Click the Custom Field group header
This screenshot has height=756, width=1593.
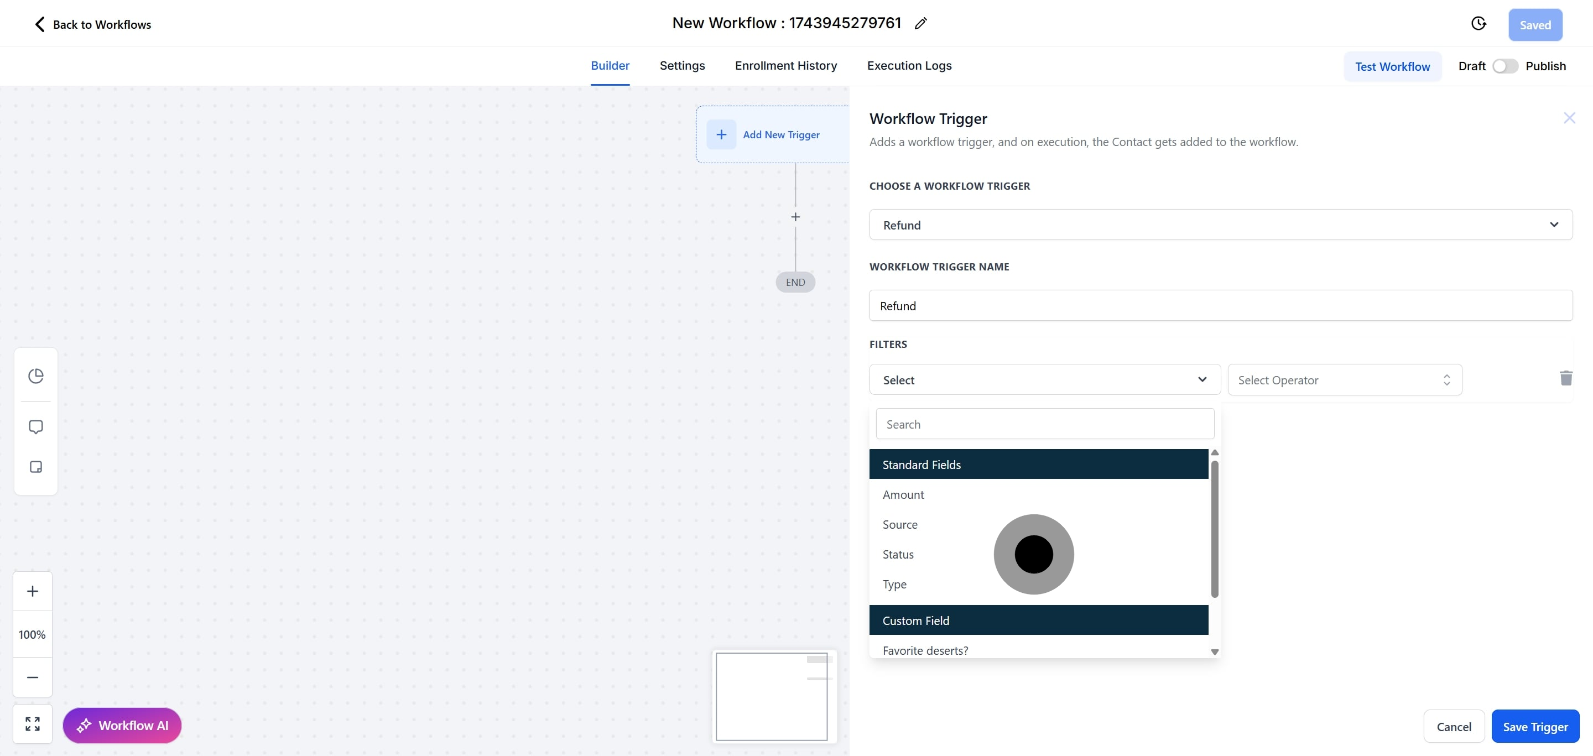pos(1038,620)
